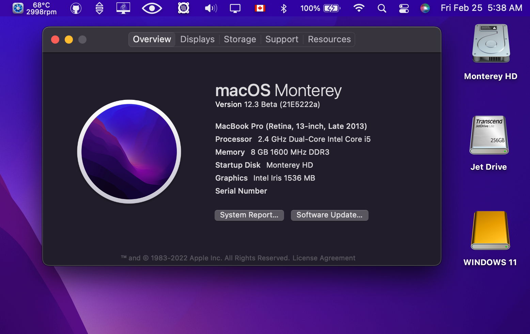The width and height of the screenshot is (530, 334).
Task: Click the macOS Monterey logo image
Action: (x=129, y=151)
